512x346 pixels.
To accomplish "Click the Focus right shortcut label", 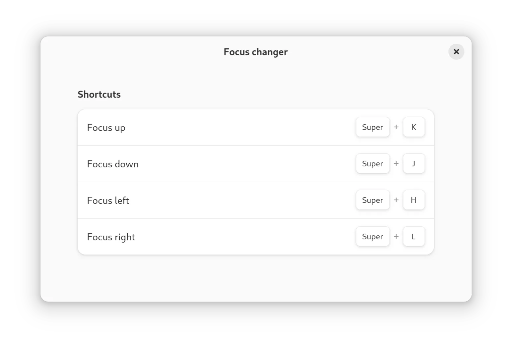I will [x=111, y=237].
